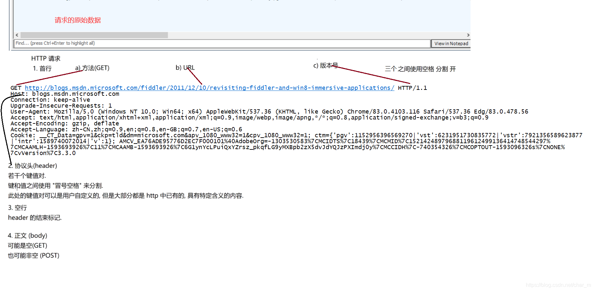Click the Accept-Language: zh-CN header line
Screen dimensions: 594x291
(x=126, y=129)
